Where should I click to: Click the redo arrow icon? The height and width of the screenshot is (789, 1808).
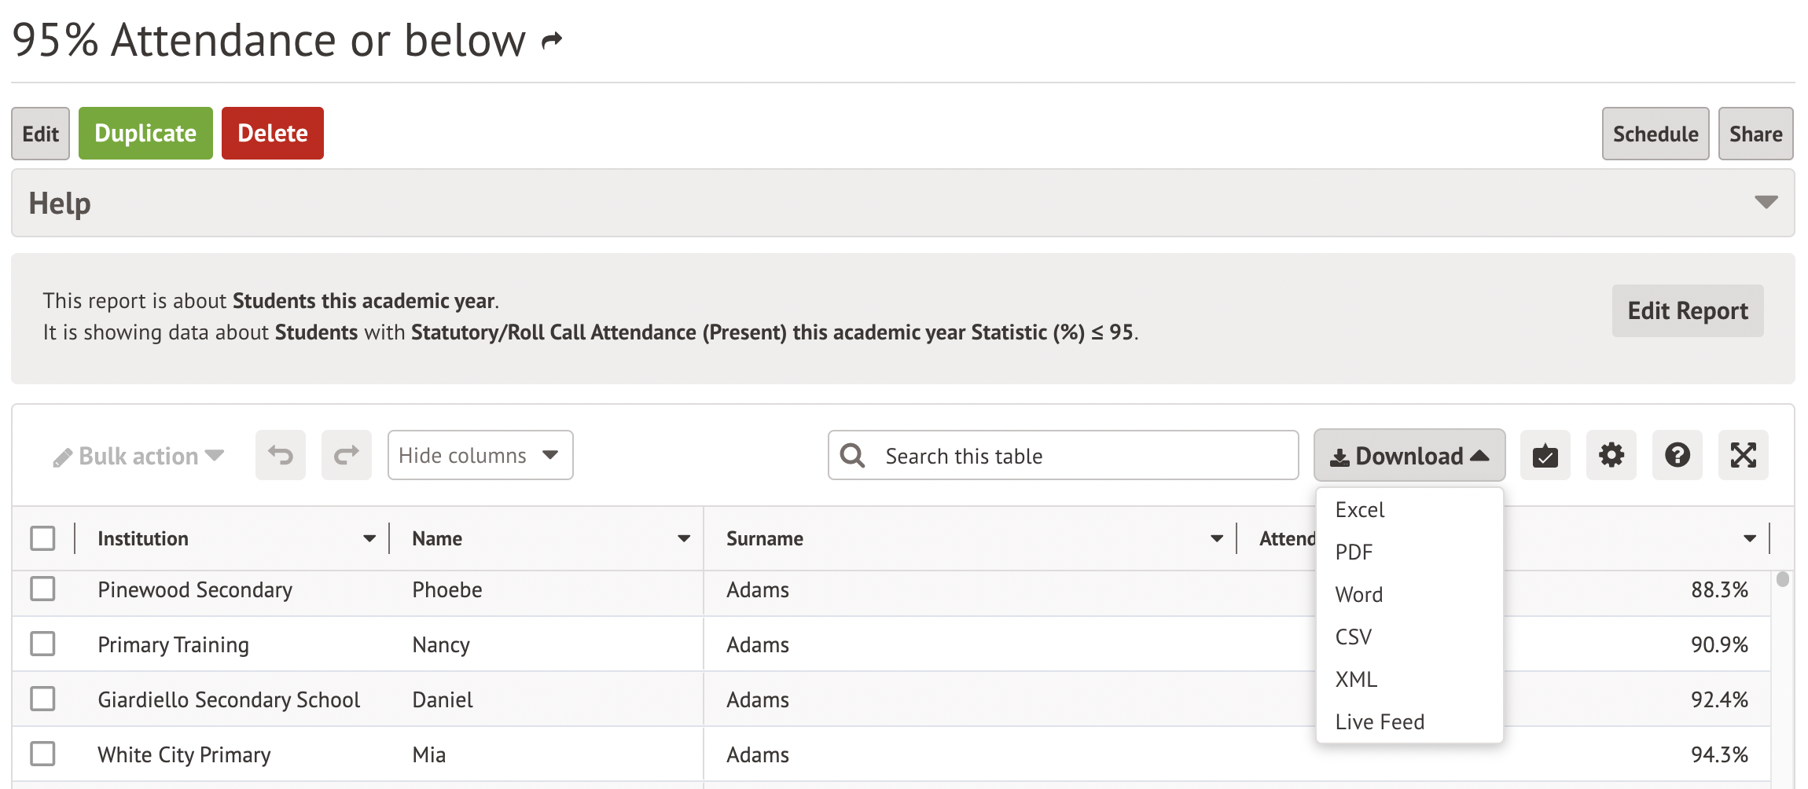(x=346, y=455)
